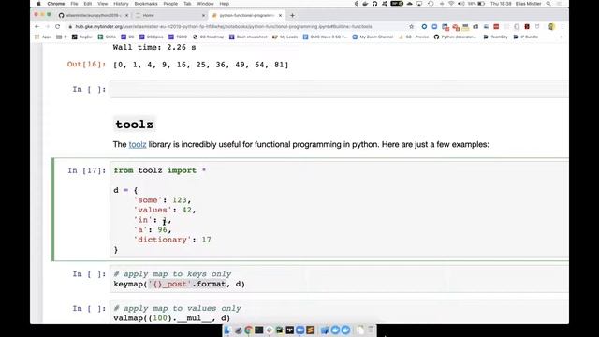Open the RegEx bookmark

(x=82, y=37)
